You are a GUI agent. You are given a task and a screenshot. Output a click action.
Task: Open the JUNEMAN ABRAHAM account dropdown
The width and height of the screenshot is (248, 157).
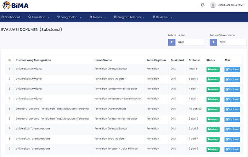point(231,5)
